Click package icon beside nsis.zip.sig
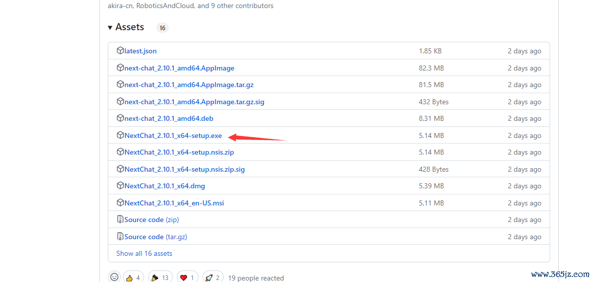The width and height of the screenshot is (593, 282). (x=120, y=169)
